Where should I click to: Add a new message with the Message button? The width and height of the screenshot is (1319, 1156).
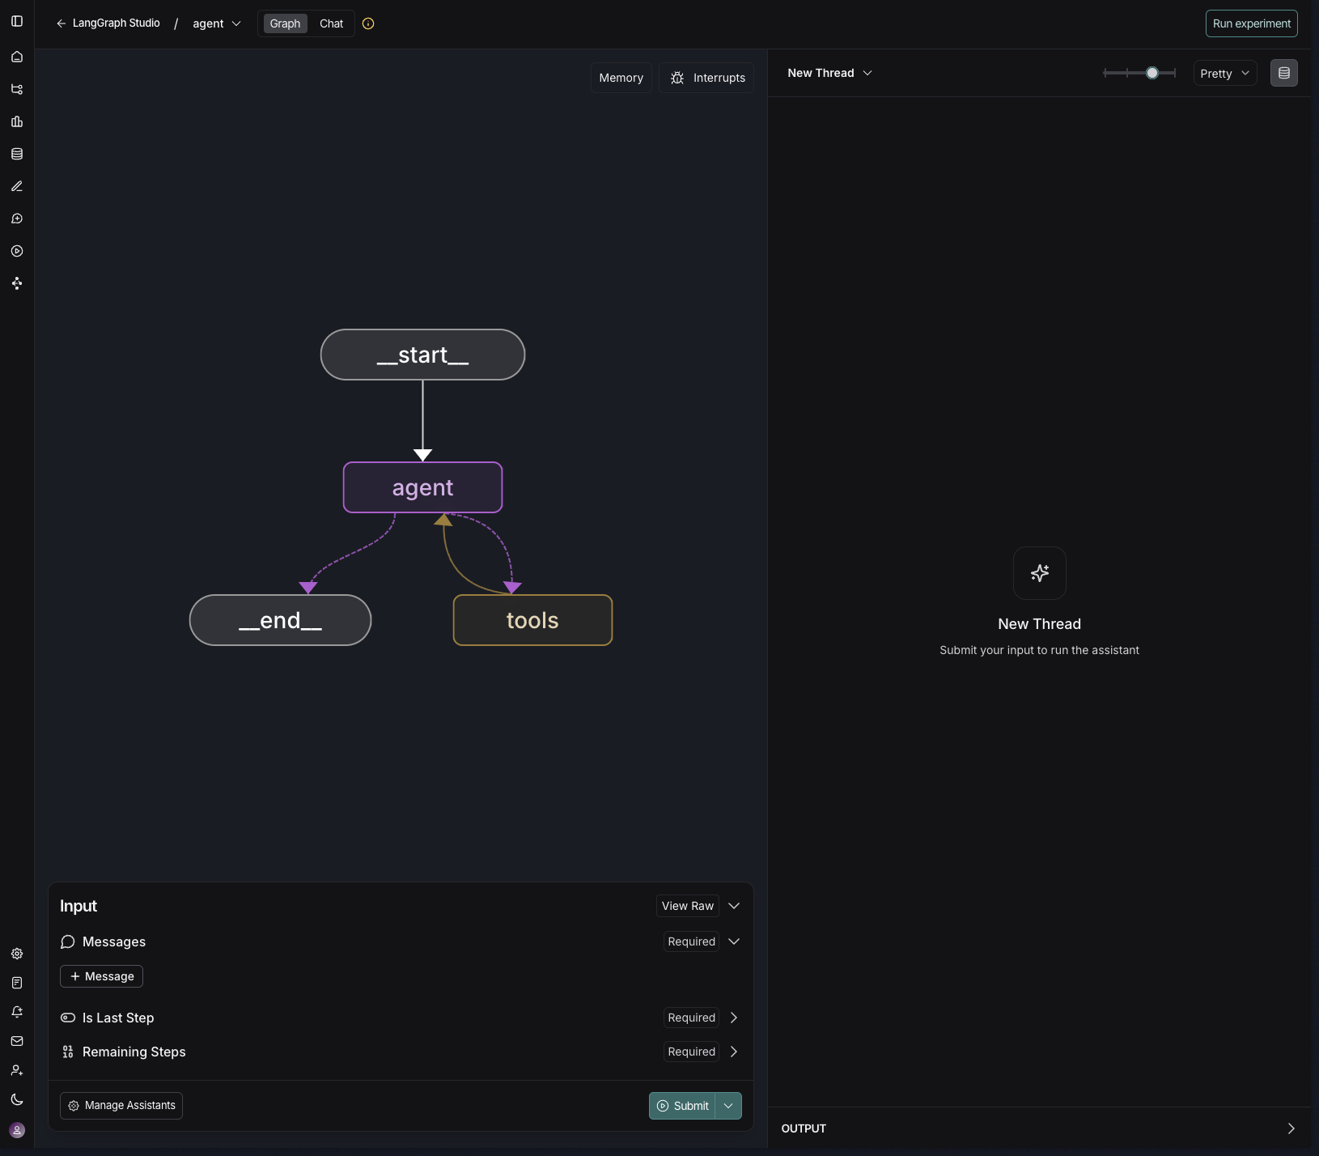coord(102,976)
